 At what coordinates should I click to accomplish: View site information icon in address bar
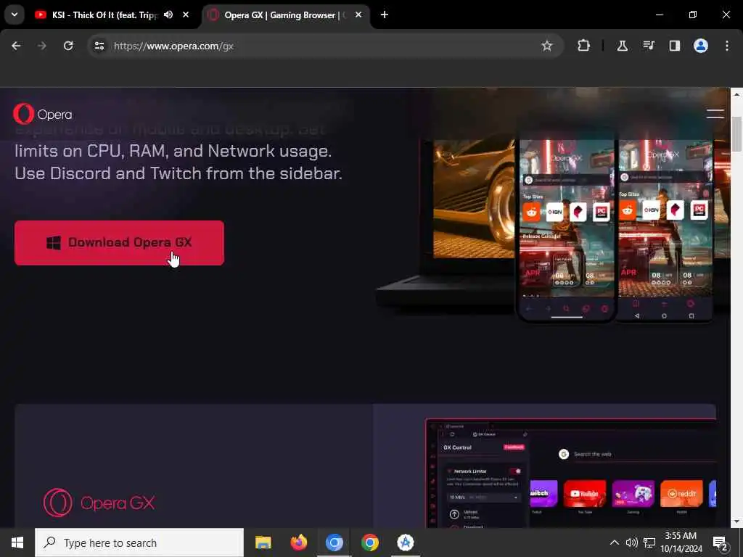99,46
